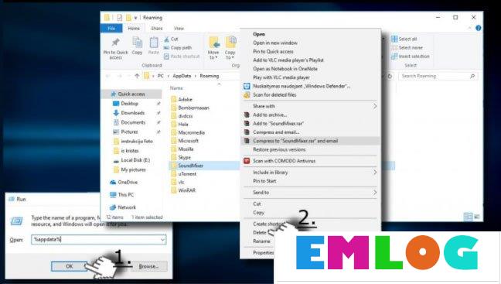Select Pictures in navigation pane
This screenshot has width=501, height=284.
coord(129,132)
